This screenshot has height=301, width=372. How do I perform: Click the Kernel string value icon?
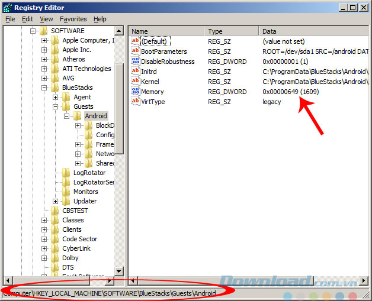(136, 81)
